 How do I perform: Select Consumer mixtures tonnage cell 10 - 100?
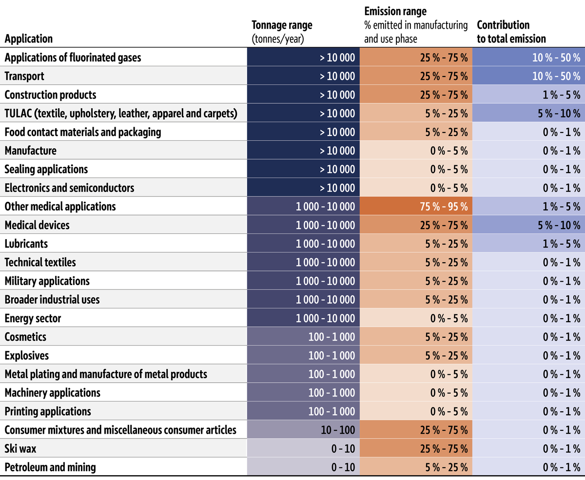point(304,429)
